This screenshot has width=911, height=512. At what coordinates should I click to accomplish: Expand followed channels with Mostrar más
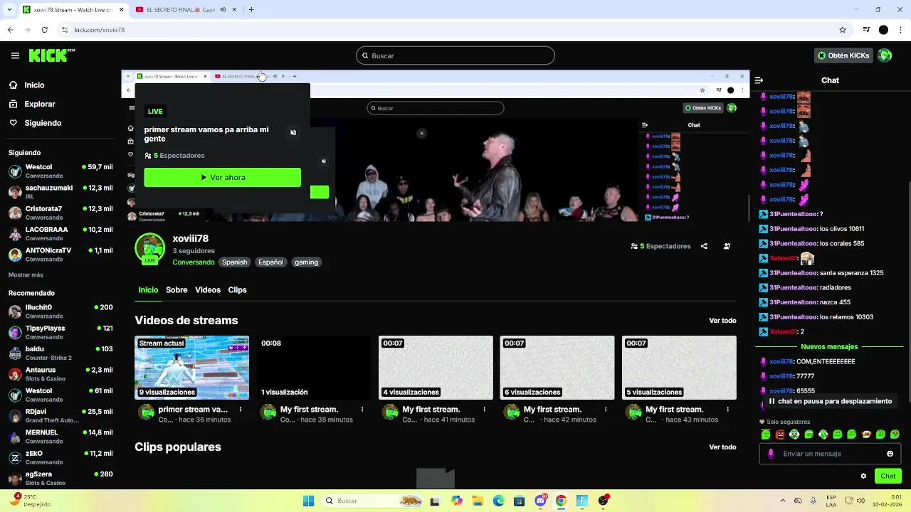26,275
